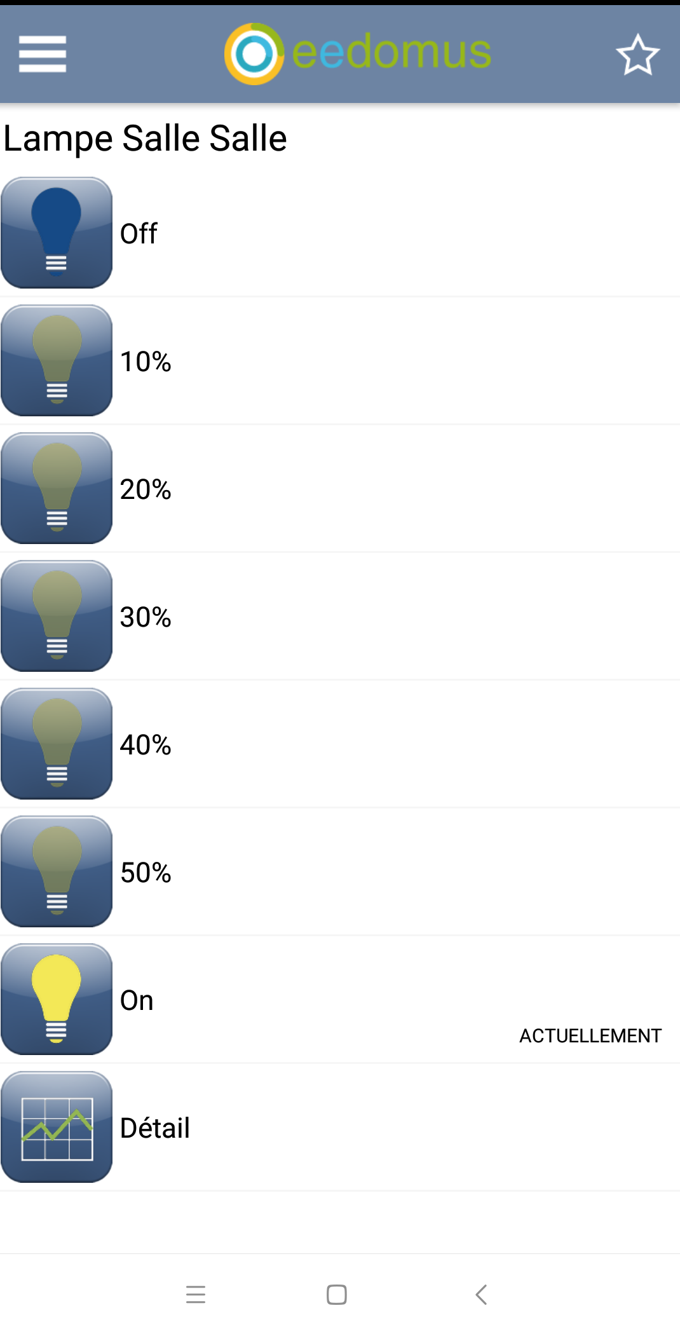
Task: Switch the lamp On
Action: [340, 999]
